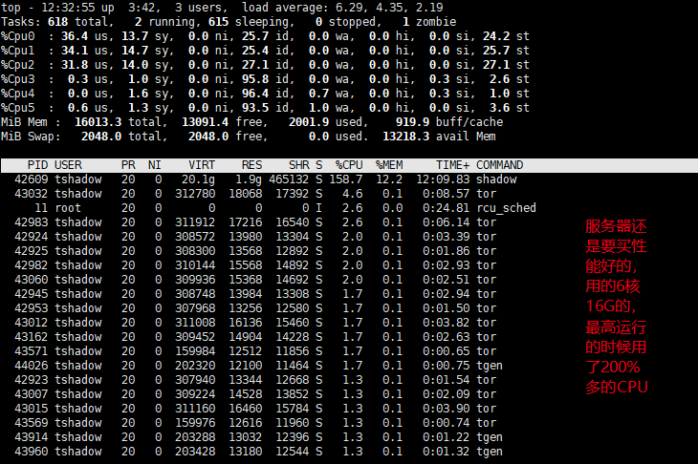The width and height of the screenshot is (698, 464).
Task: Click the TIME+ column header
Action: pos(452,165)
